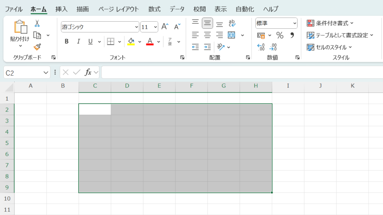Click the Wrap Text icon

coord(232,23)
